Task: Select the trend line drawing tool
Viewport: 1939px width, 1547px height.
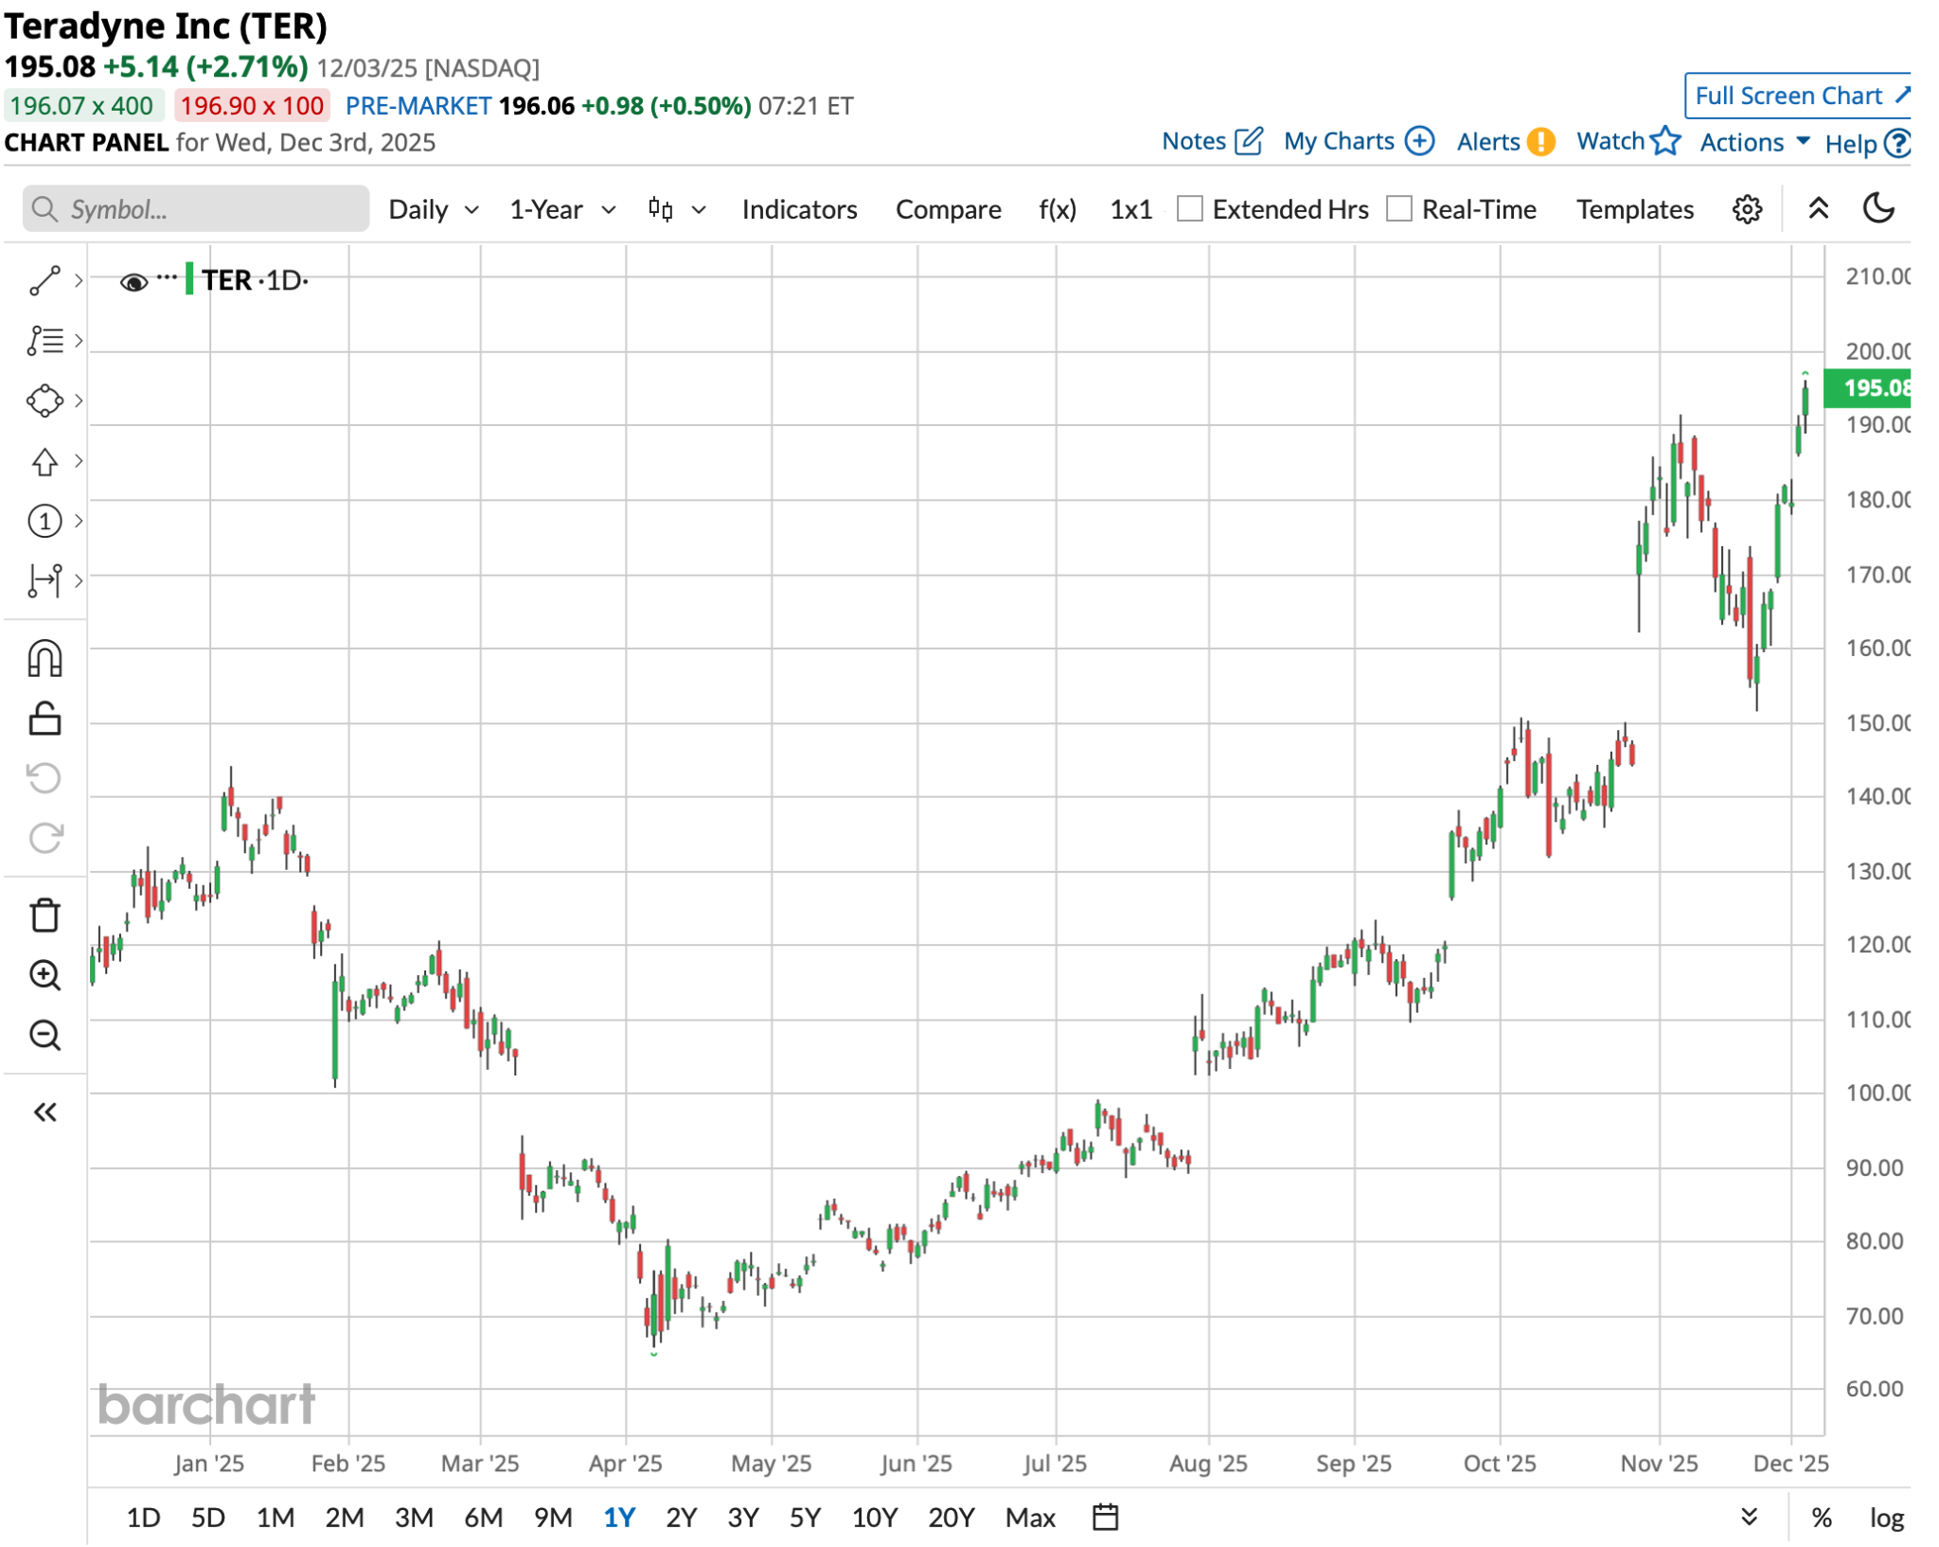Action: [x=44, y=280]
